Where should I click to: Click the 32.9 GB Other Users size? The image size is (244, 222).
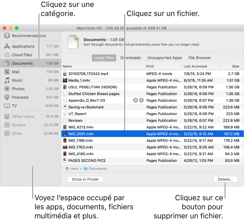(52, 116)
